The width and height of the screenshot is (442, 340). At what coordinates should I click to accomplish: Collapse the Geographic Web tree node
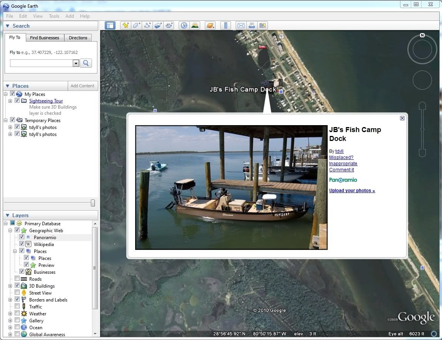(10, 231)
